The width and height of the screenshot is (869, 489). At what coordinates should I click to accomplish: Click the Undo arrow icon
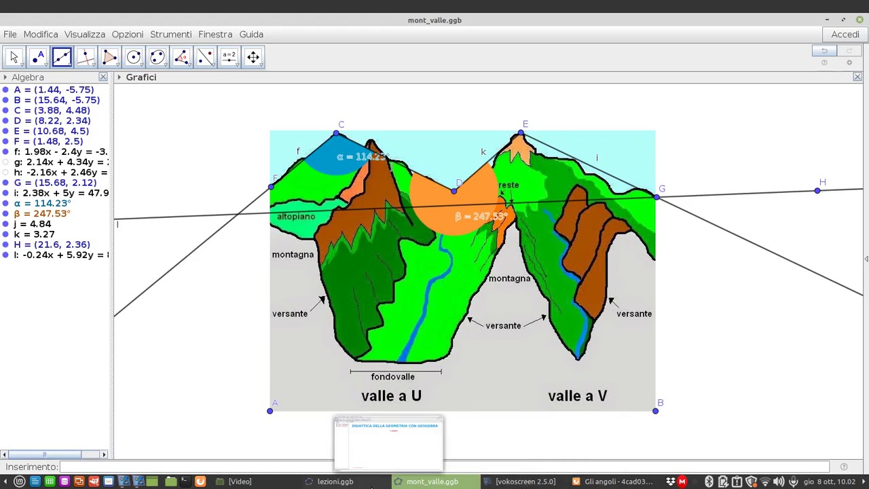point(824,51)
